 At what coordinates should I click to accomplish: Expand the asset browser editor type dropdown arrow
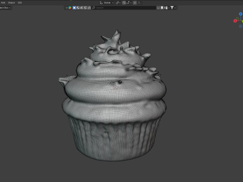tap(67, 8)
